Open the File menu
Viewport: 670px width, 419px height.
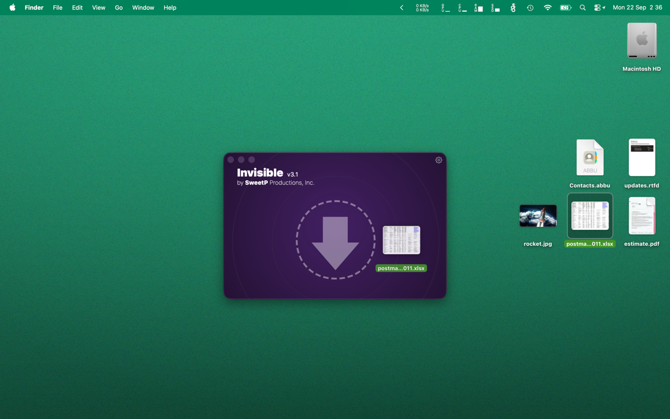[57, 8]
